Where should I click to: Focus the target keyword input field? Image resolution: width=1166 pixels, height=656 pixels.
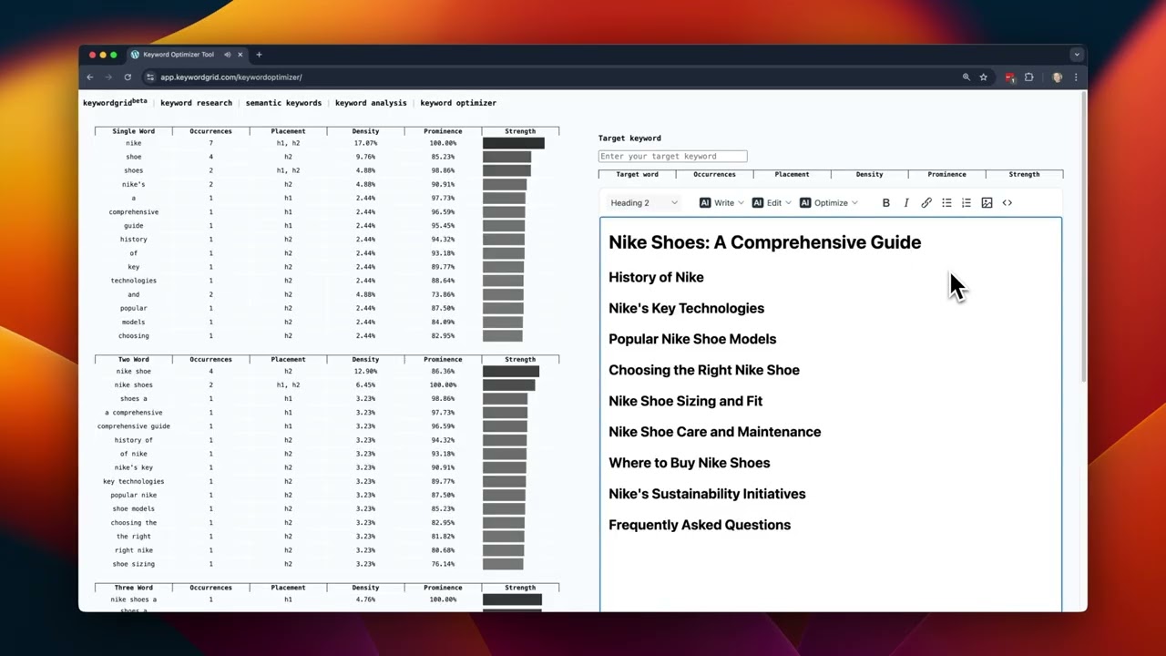point(672,156)
